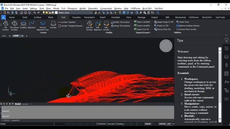Toggle POLAR tracking in status bar
Screen dimensions: 230x129
(148, 124)
